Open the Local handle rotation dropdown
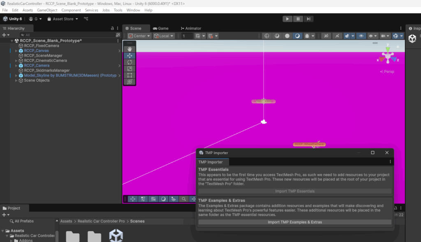Image resolution: width=421 pixels, height=242 pixels. click(164, 36)
